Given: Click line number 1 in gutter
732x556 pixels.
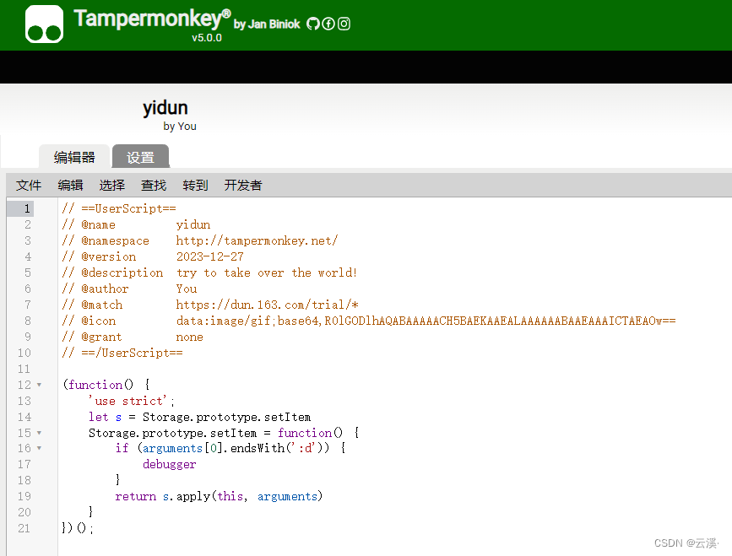Looking at the screenshot, I should [27, 208].
